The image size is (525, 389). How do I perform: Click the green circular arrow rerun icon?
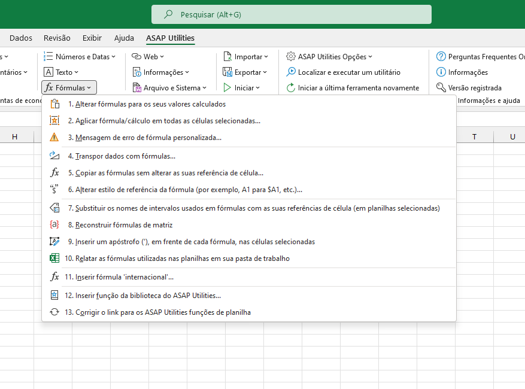pyautogui.click(x=291, y=87)
